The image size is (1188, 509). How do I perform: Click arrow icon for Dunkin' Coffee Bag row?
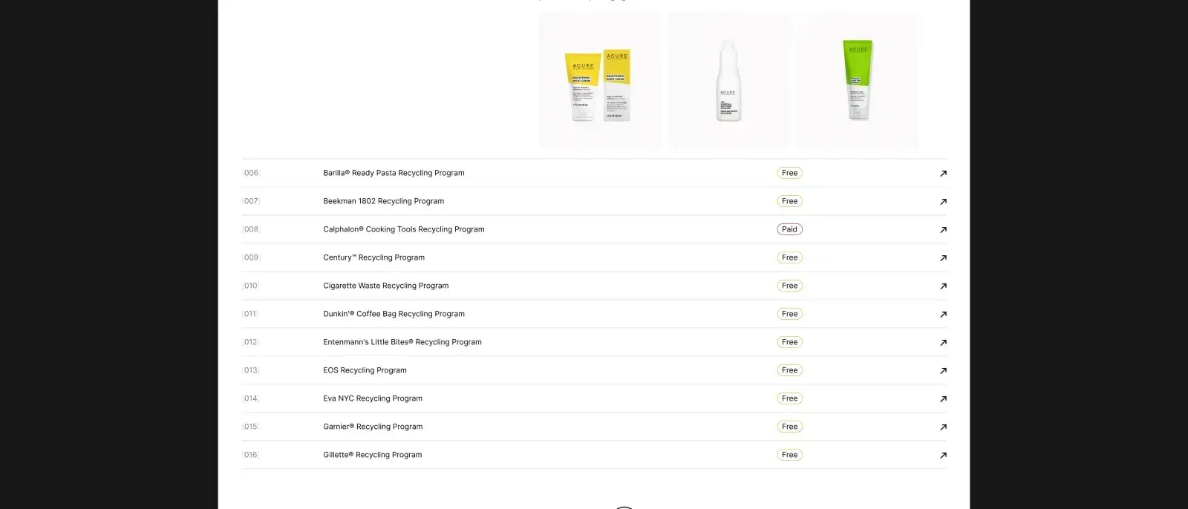943,315
